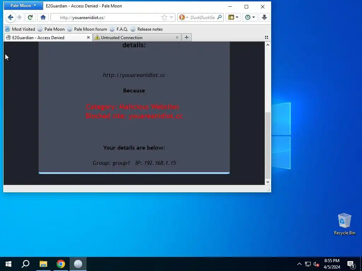Image resolution: width=362 pixels, height=271 pixels.
Task: Open the network status tray icon
Action: (308, 264)
